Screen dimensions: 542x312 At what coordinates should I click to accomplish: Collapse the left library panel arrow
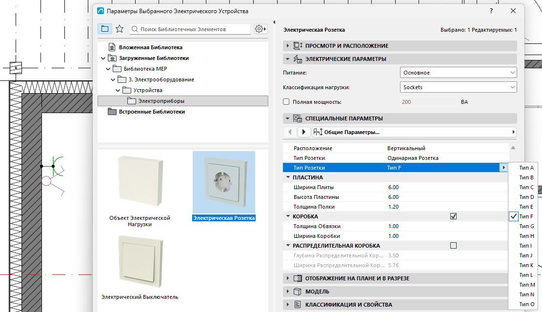[x=274, y=22]
